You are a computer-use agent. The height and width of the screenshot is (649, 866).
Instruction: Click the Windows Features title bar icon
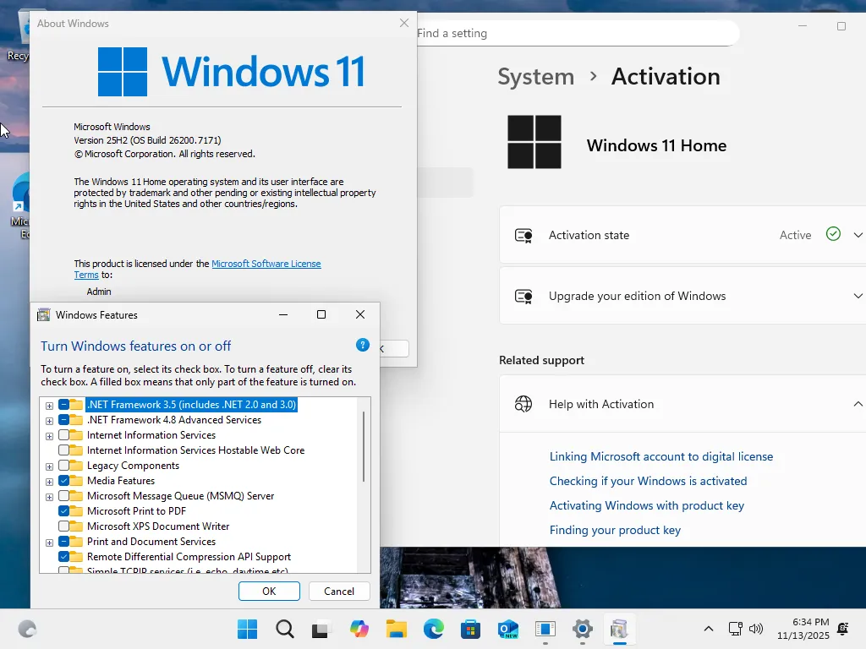43,314
